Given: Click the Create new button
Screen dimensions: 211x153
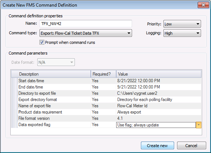Looking at the screenshot, I should pos(157,146).
